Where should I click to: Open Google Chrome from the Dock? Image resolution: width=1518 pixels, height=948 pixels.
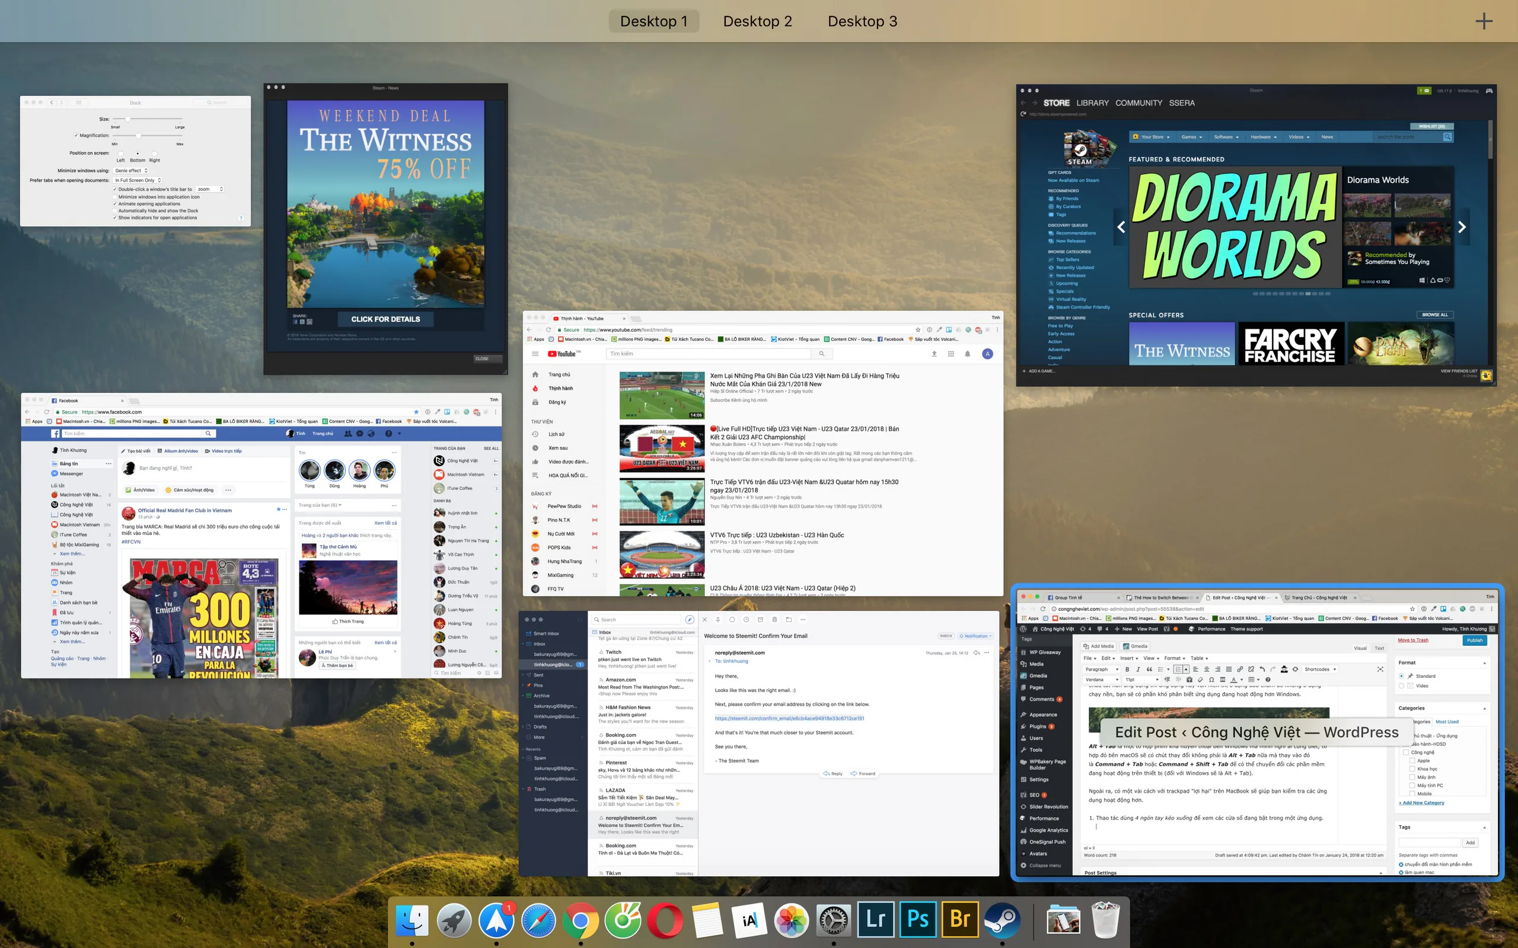coord(581,920)
